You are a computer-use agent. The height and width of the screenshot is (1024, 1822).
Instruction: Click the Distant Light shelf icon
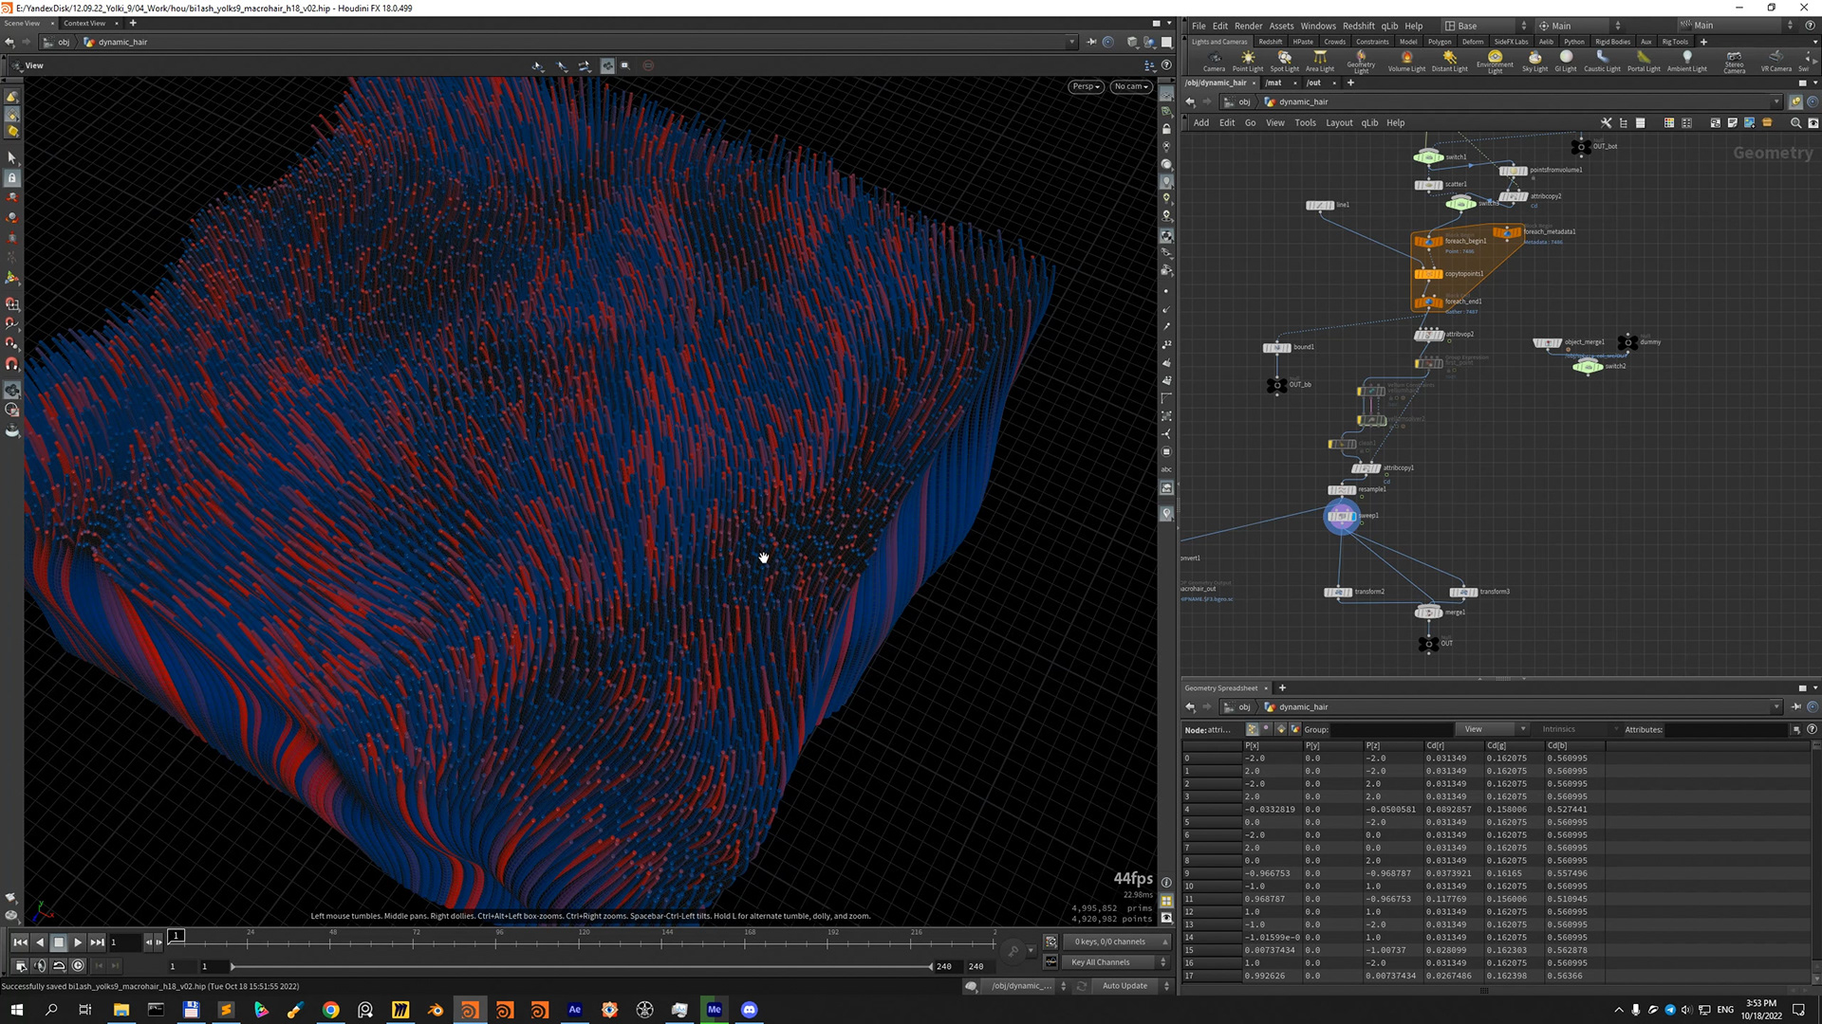1449,62
